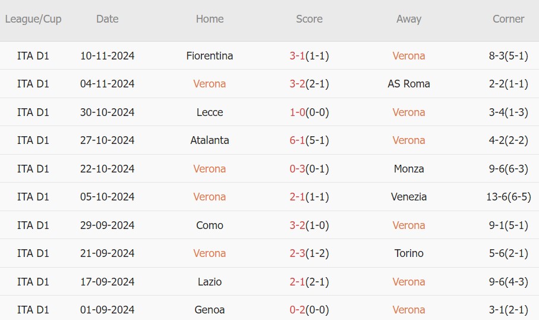Select the 10-11-2024 match date
The height and width of the screenshot is (320, 539).
(x=107, y=56)
